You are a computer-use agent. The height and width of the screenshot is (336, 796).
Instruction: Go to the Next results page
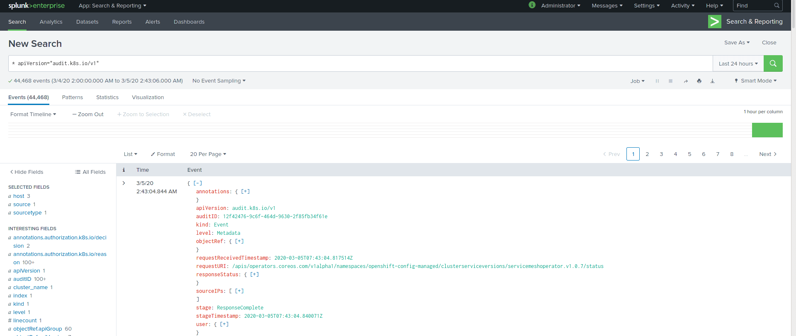768,154
